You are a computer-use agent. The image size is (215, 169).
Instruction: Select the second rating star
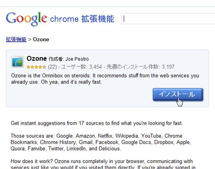33,67
